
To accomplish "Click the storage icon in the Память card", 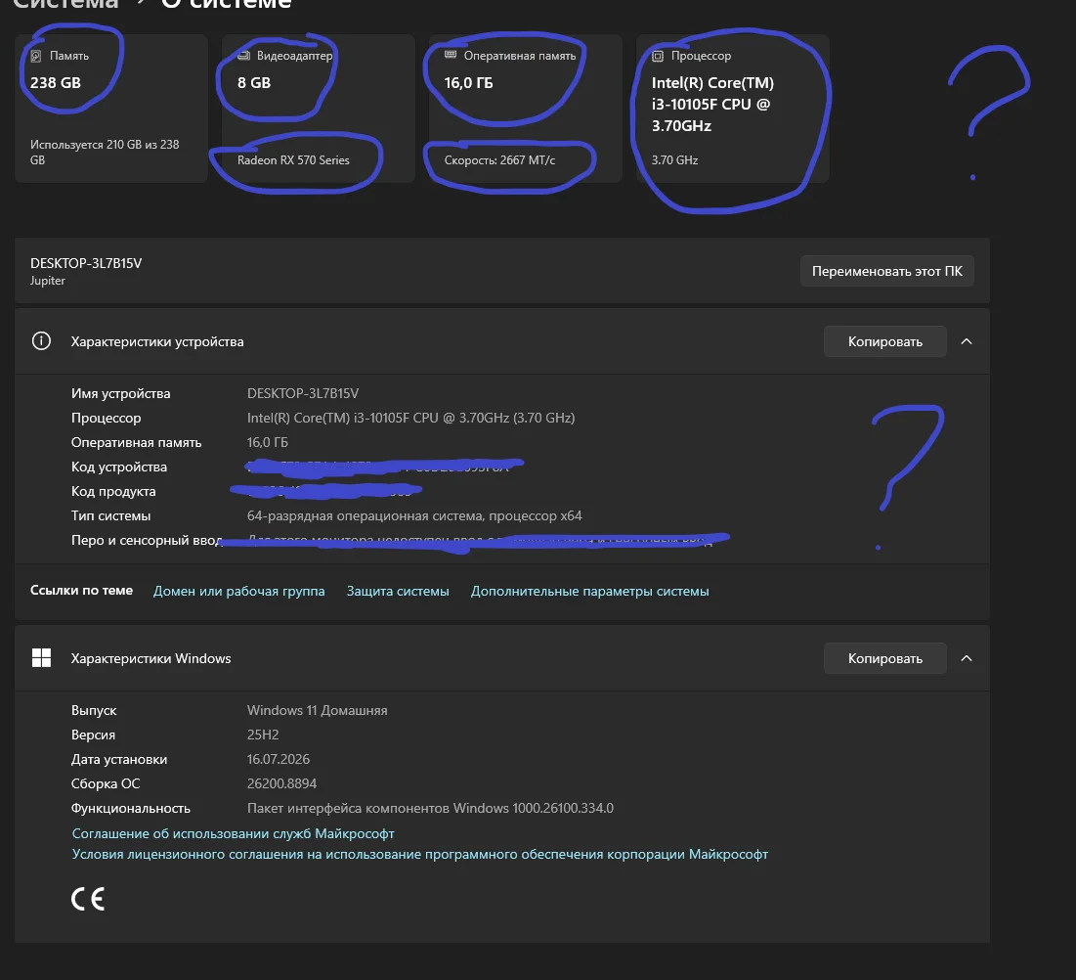I will pos(36,56).
